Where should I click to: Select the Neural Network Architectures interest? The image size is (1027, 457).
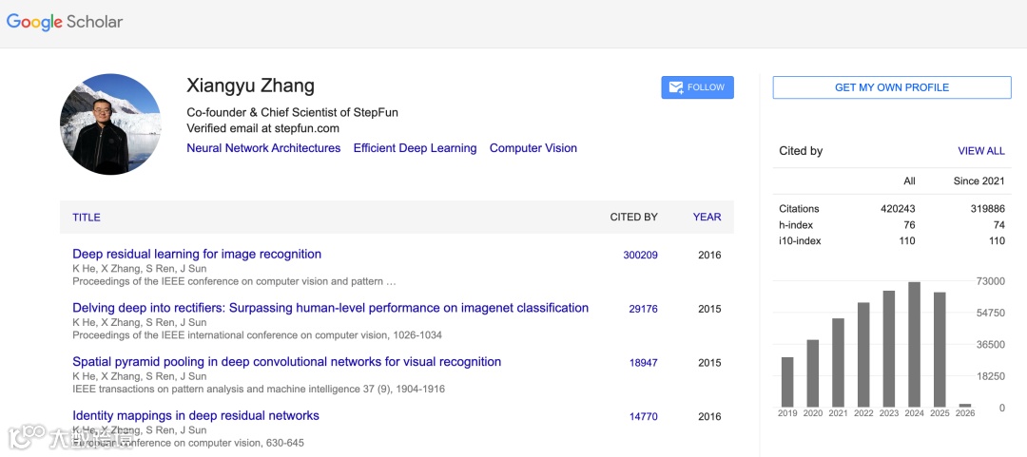263,148
